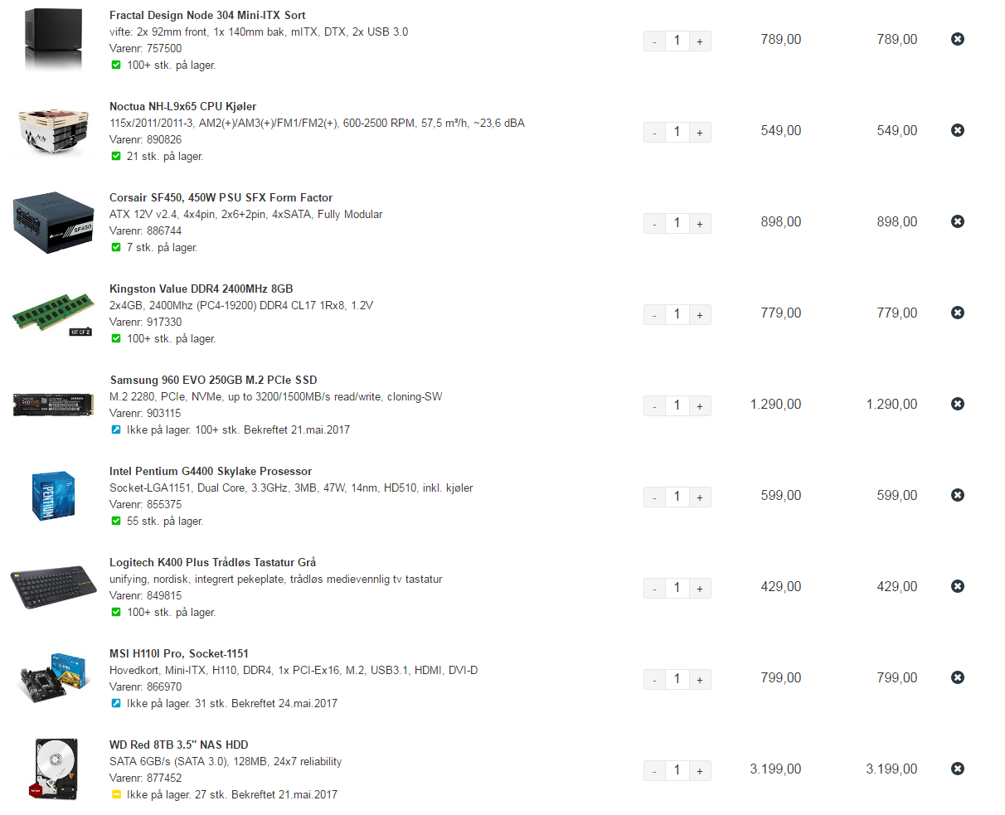
Task: Decrease quantity of Intel Pentium G4400
Action: click(x=654, y=497)
